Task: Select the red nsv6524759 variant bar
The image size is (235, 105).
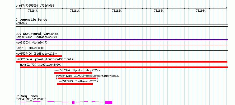Action: click(124, 67)
